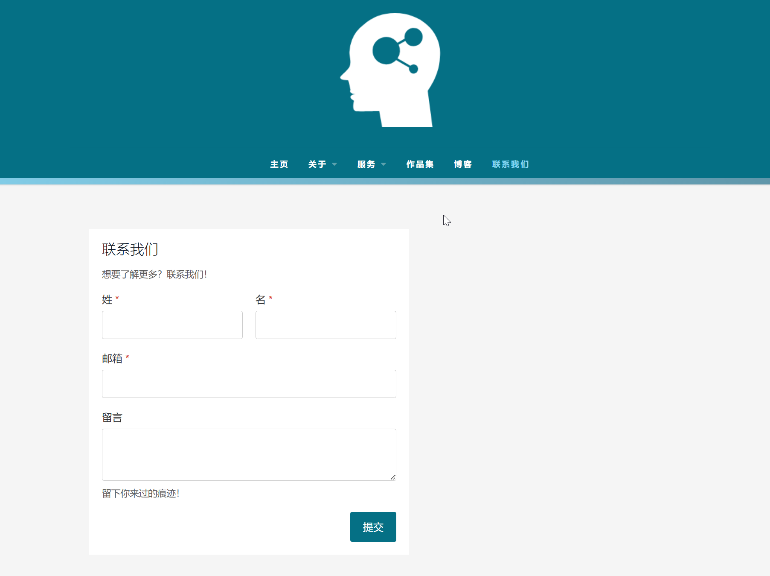Click the head silhouette site logo
Viewport: 770px width, 576px height.
(390, 70)
